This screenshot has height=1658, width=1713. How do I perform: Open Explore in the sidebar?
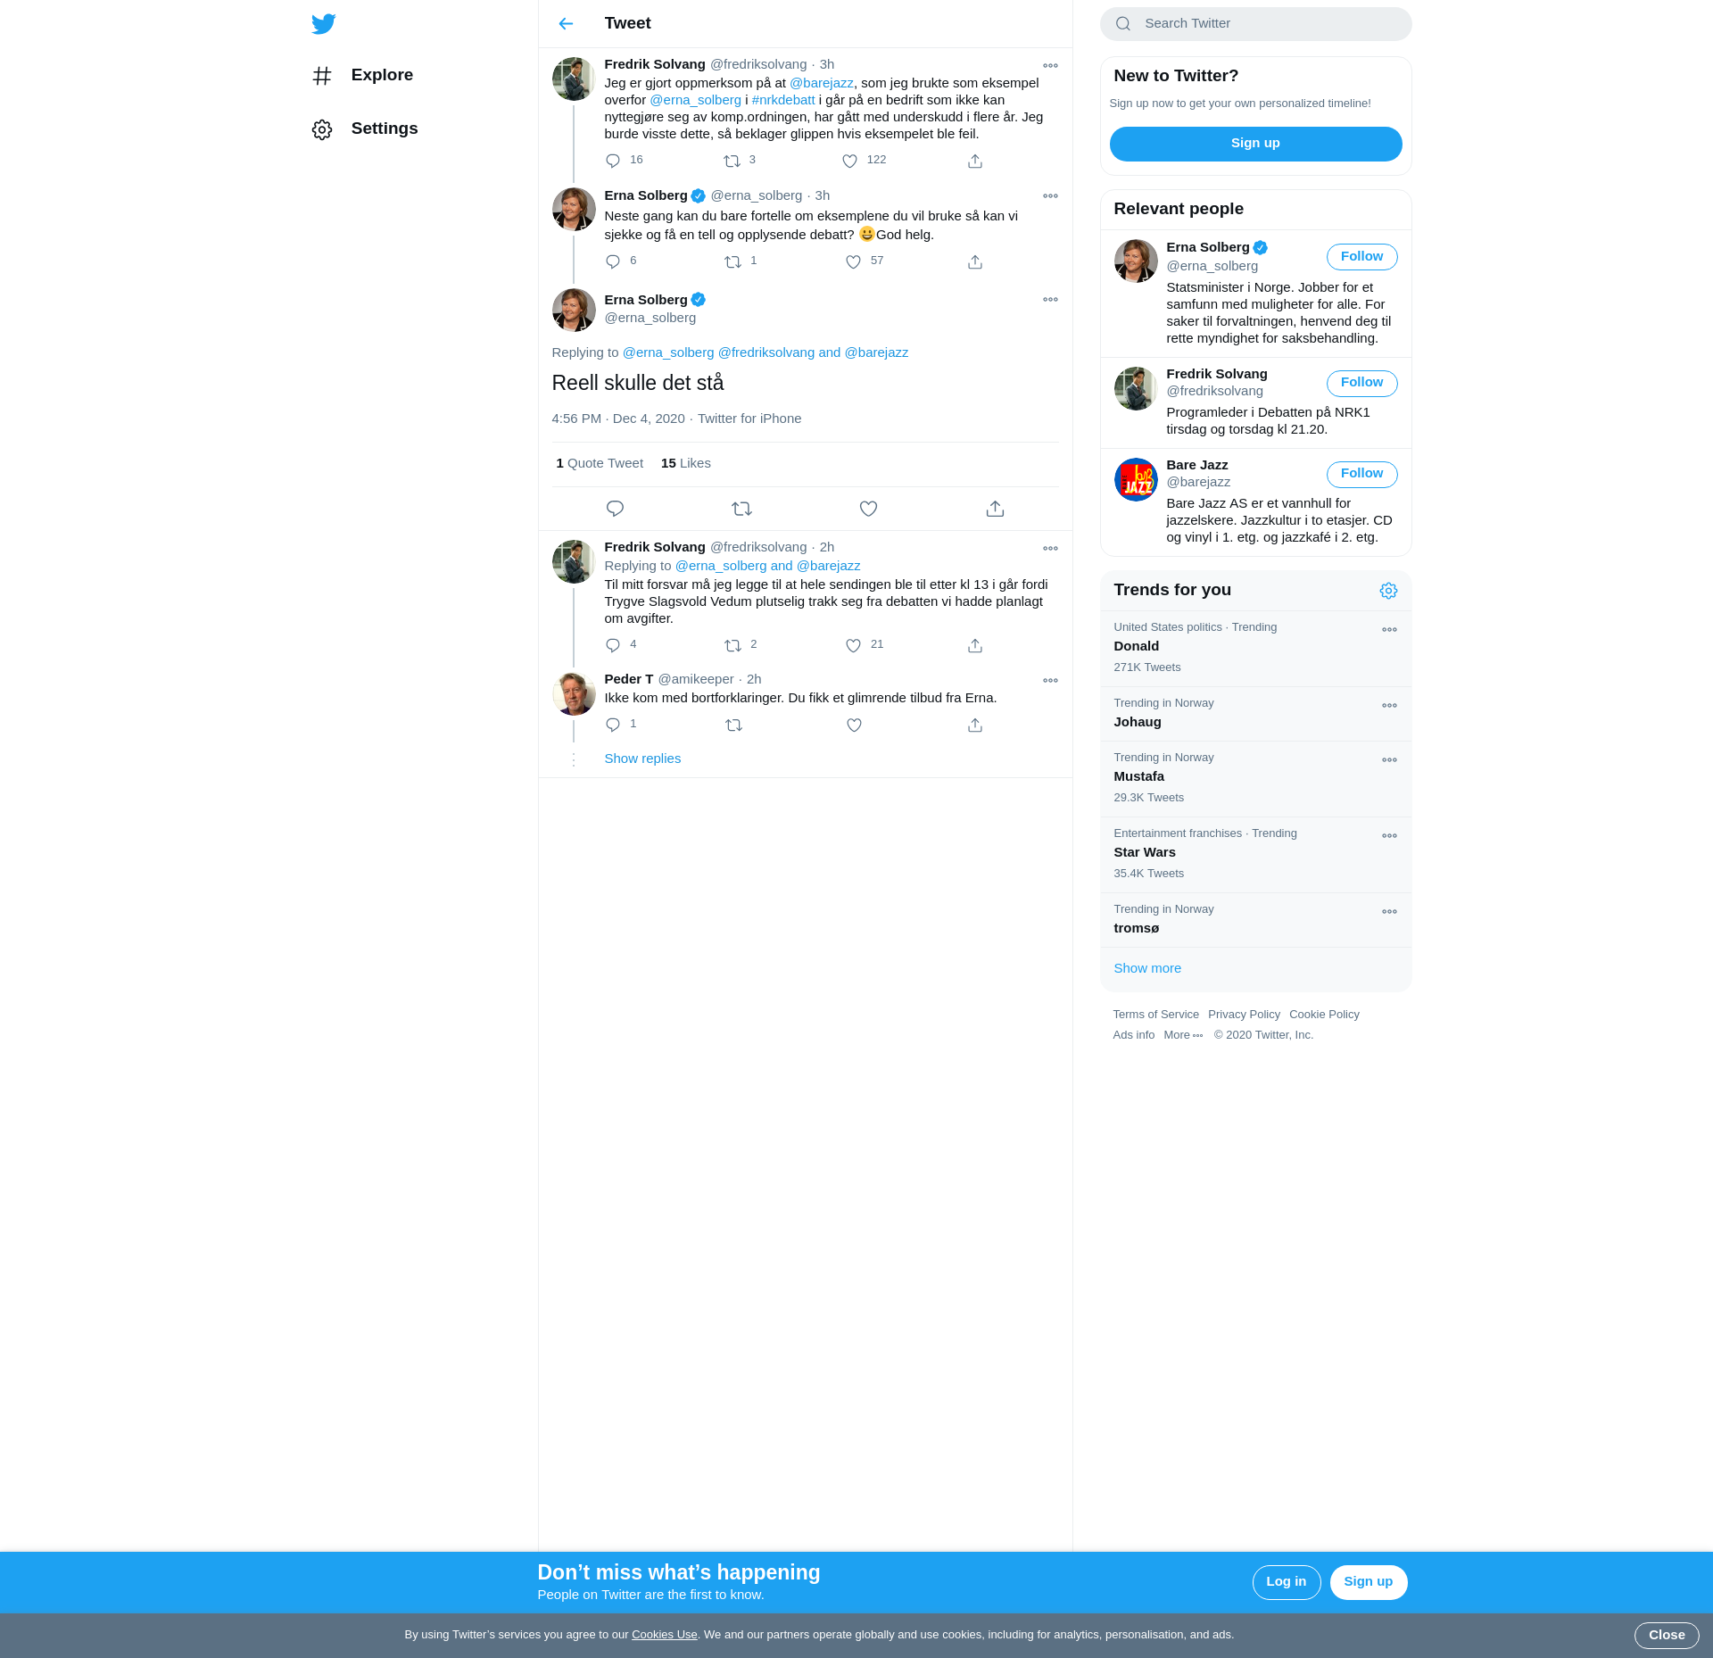click(362, 76)
